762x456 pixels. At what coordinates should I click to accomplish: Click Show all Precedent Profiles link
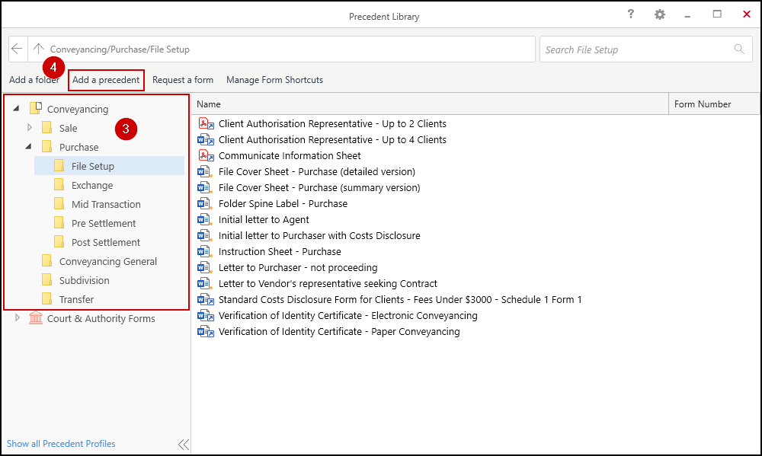(x=61, y=444)
